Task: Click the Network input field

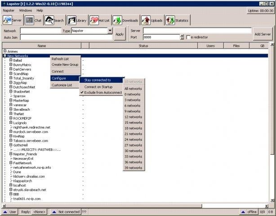Action: coord(40,31)
